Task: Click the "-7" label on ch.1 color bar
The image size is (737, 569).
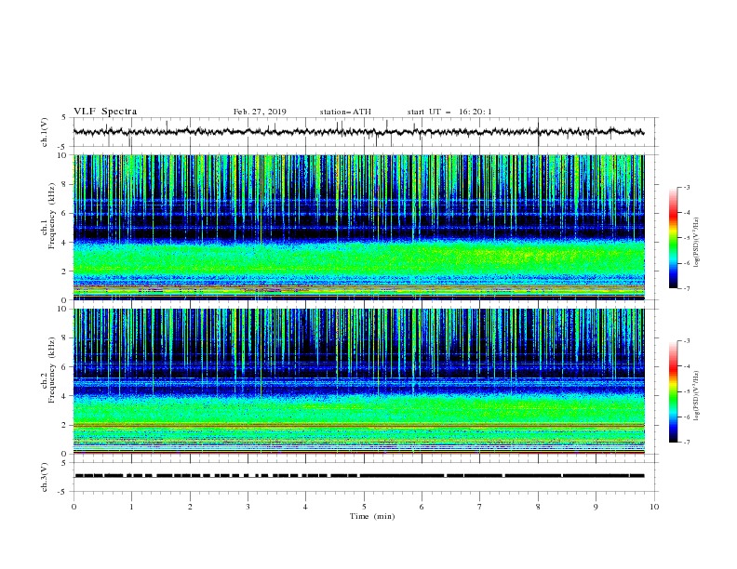Action: (687, 289)
